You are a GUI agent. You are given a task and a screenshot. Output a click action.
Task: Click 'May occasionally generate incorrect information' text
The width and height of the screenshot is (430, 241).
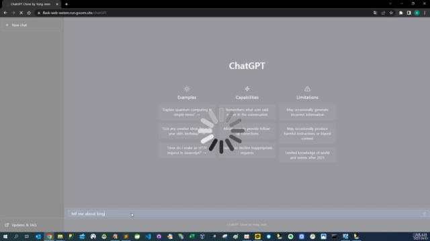point(307,112)
